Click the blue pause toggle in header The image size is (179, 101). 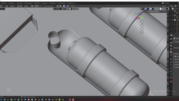pyautogui.click(x=64, y=6)
